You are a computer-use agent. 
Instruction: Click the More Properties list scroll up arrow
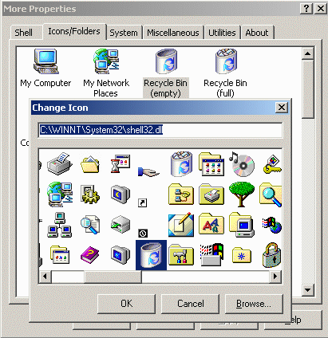click(x=308, y=54)
